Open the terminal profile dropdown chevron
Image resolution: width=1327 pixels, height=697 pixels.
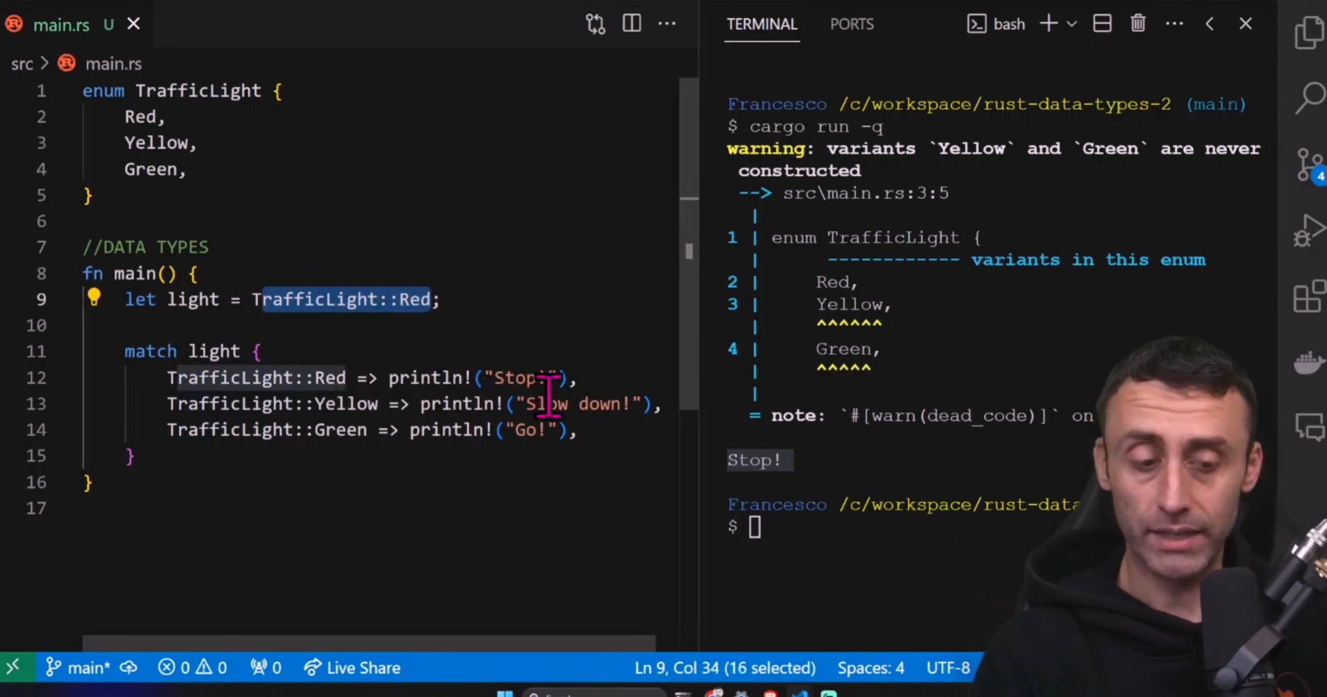[1072, 24]
